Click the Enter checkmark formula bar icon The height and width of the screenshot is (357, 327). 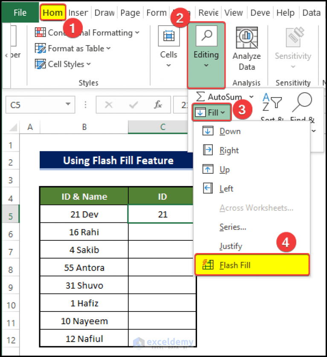133,105
